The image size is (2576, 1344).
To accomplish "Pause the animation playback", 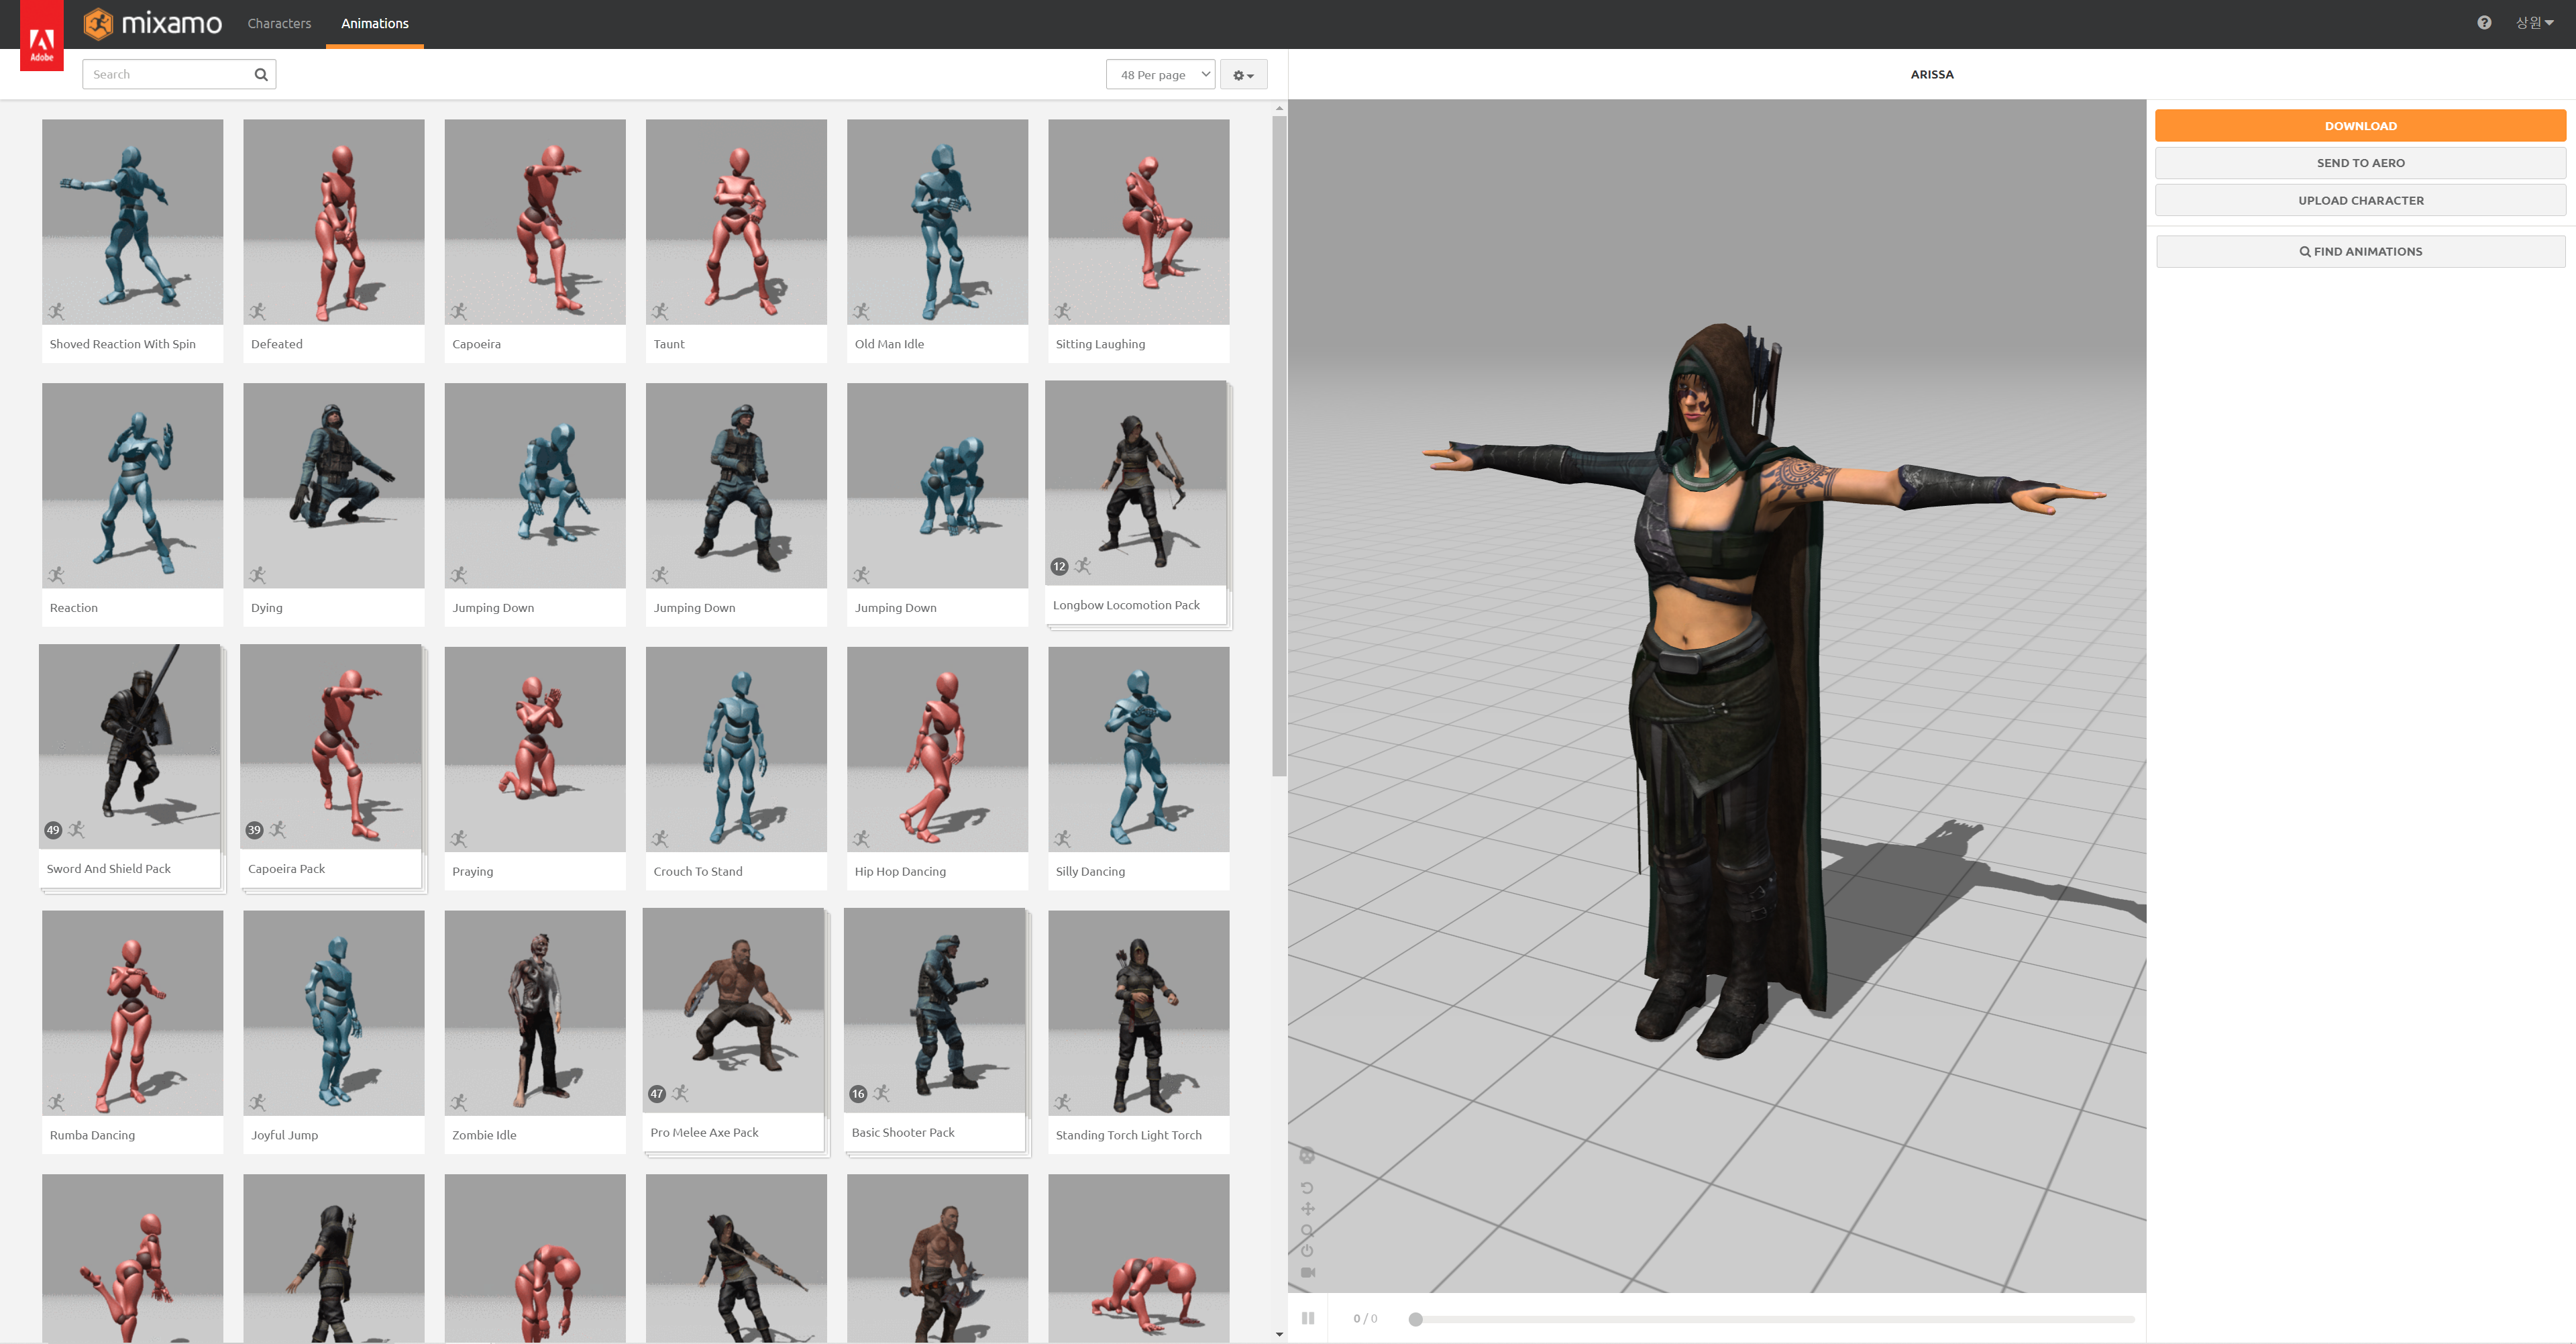I will click(x=1308, y=1318).
